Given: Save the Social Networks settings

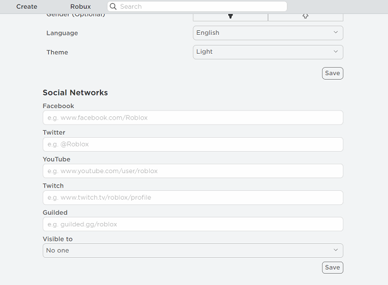Looking at the screenshot, I should coord(332,267).
